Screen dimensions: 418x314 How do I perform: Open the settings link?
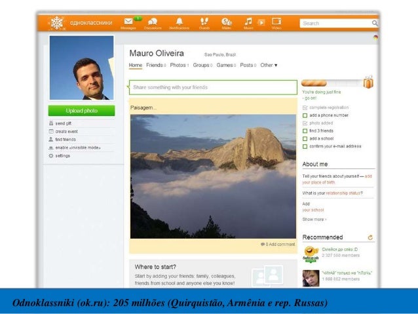63,156
